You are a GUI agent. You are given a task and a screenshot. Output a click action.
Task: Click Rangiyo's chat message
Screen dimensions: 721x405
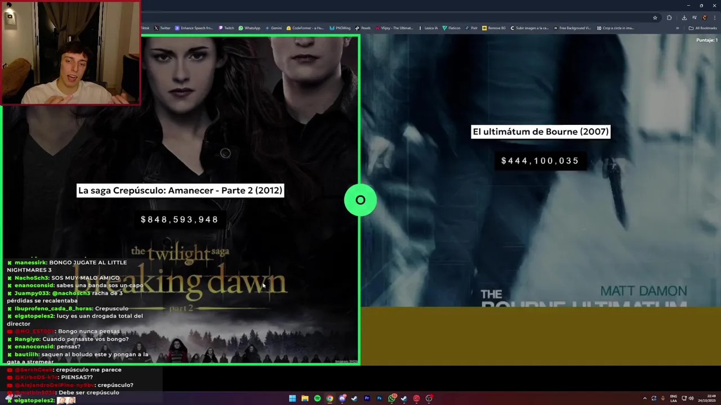pos(68,339)
